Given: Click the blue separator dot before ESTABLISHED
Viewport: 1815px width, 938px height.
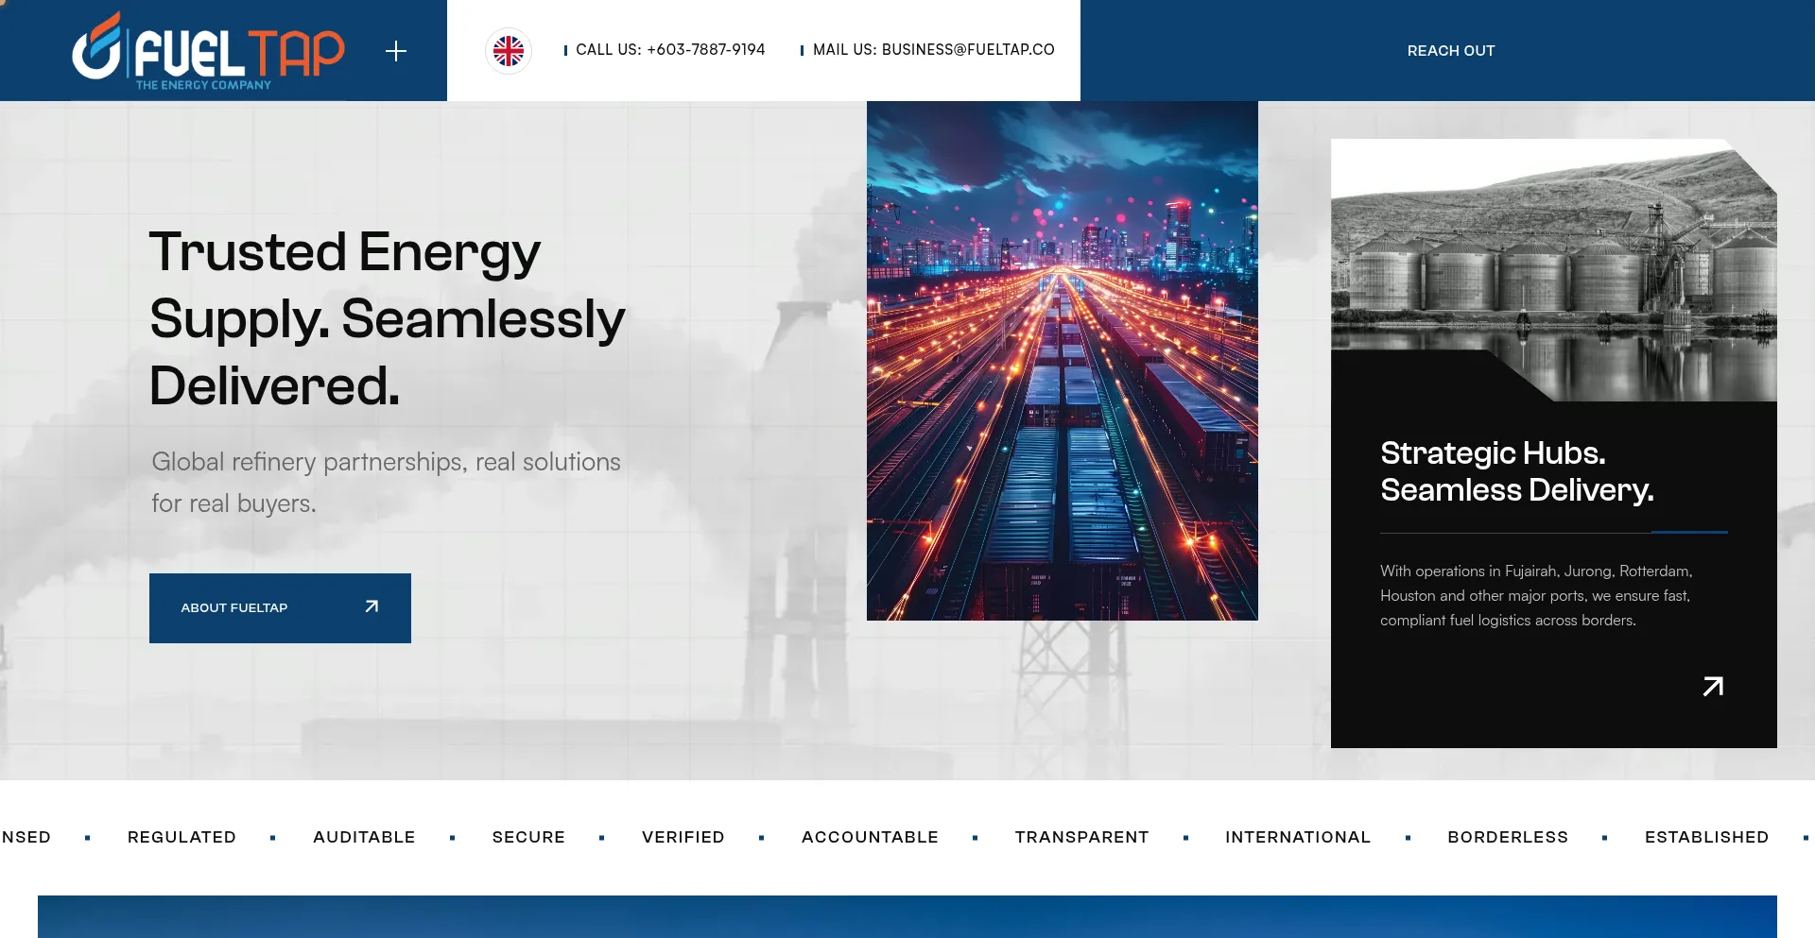Looking at the screenshot, I should point(1604,838).
